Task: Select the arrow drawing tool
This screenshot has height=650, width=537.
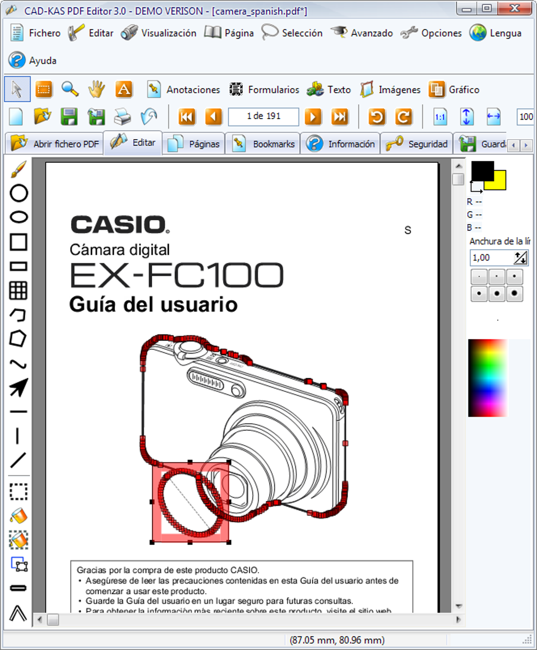Action: click(x=18, y=388)
